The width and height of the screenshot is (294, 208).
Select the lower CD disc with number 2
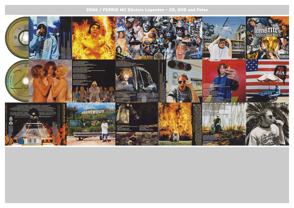click(x=17, y=81)
